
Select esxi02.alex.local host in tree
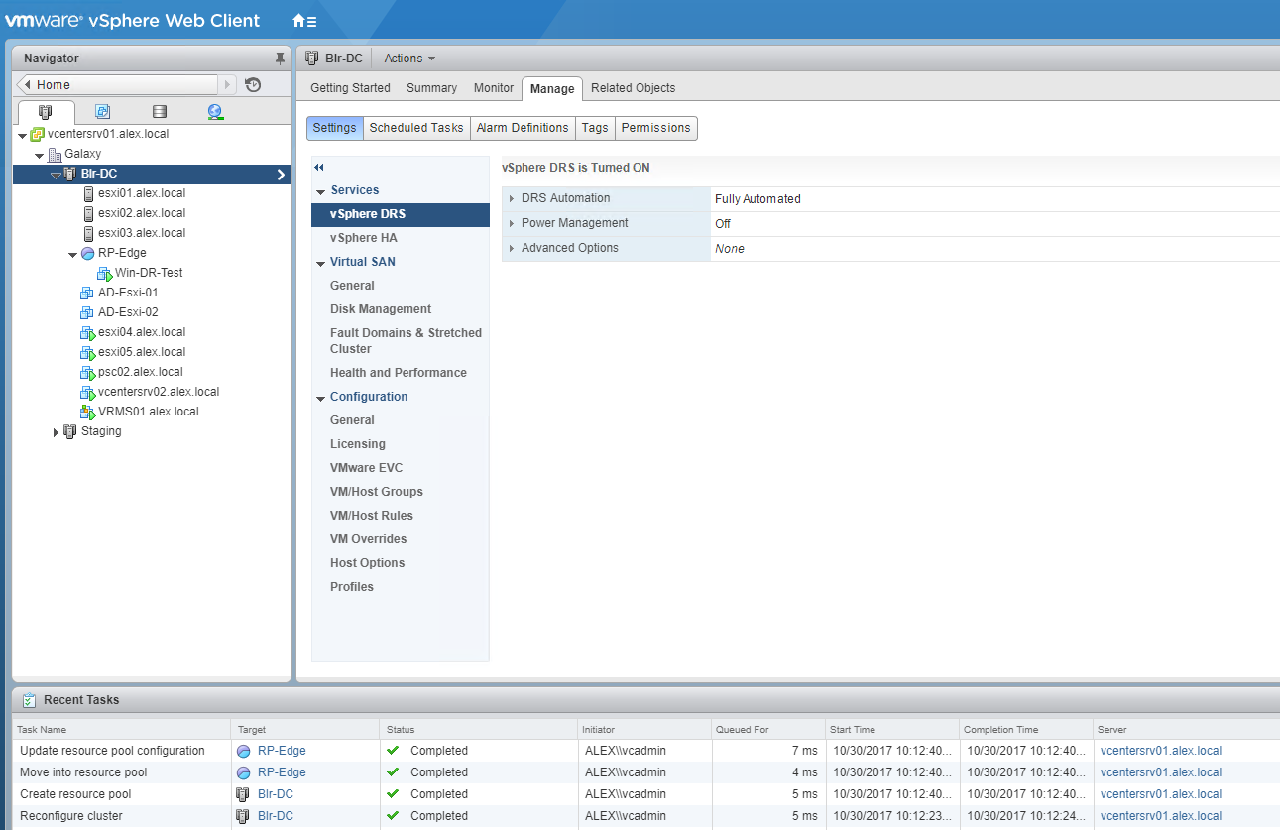click(141, 213)
